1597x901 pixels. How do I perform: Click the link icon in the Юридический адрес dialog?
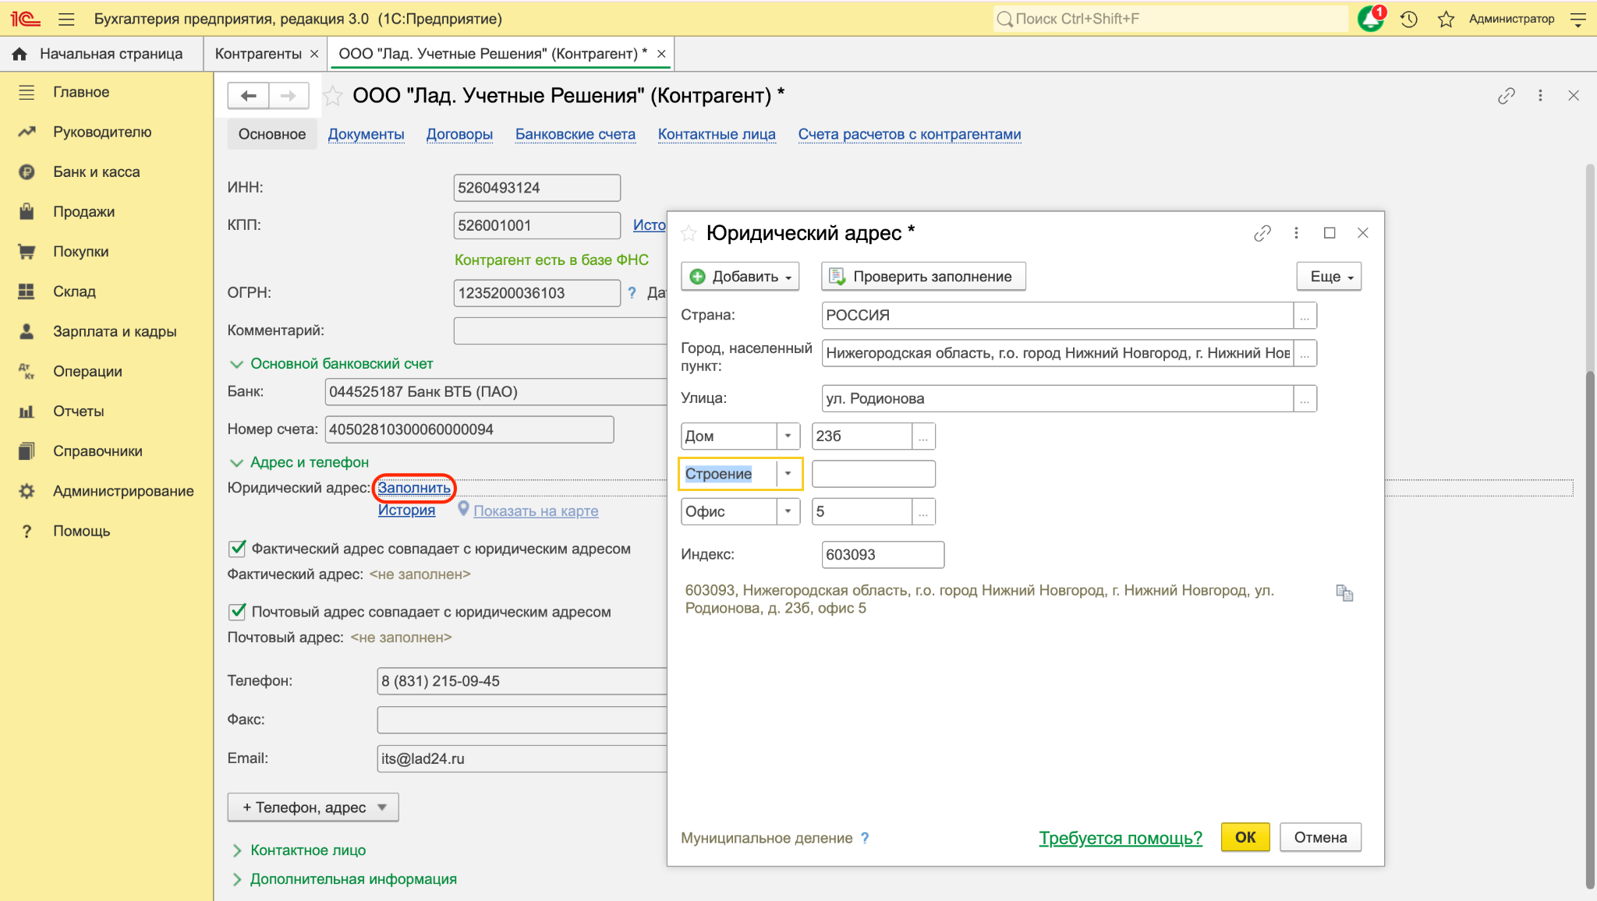click(1262, 233)
